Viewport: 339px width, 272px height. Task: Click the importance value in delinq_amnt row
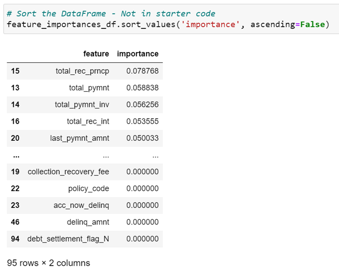(x=143, y=222)
